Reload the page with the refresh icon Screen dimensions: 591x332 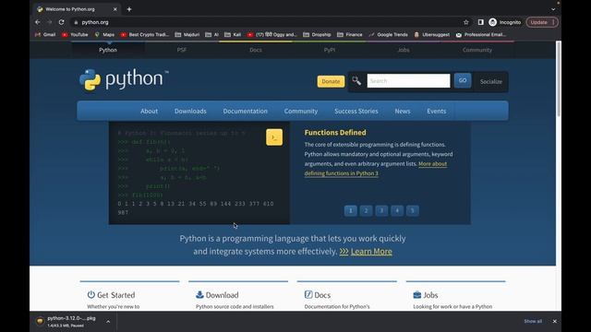62,22
